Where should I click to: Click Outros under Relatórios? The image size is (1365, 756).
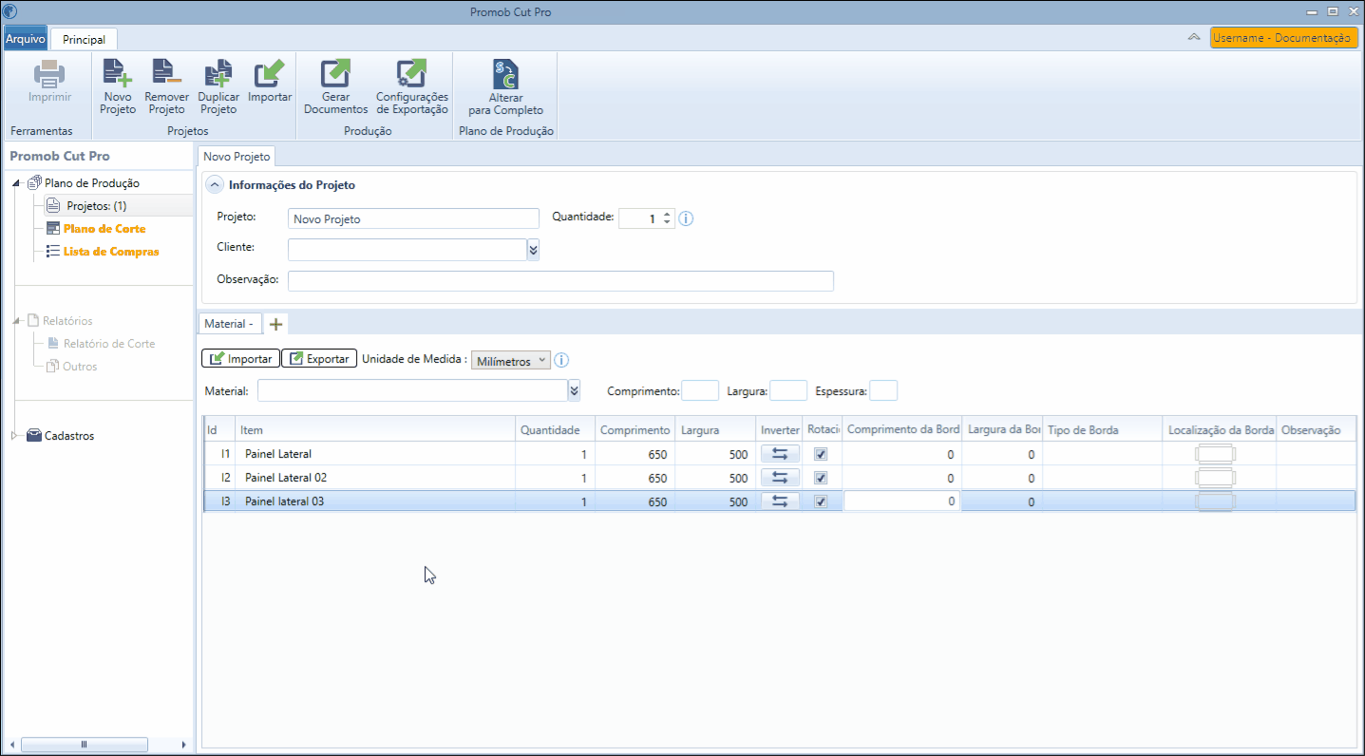[80, 367]
